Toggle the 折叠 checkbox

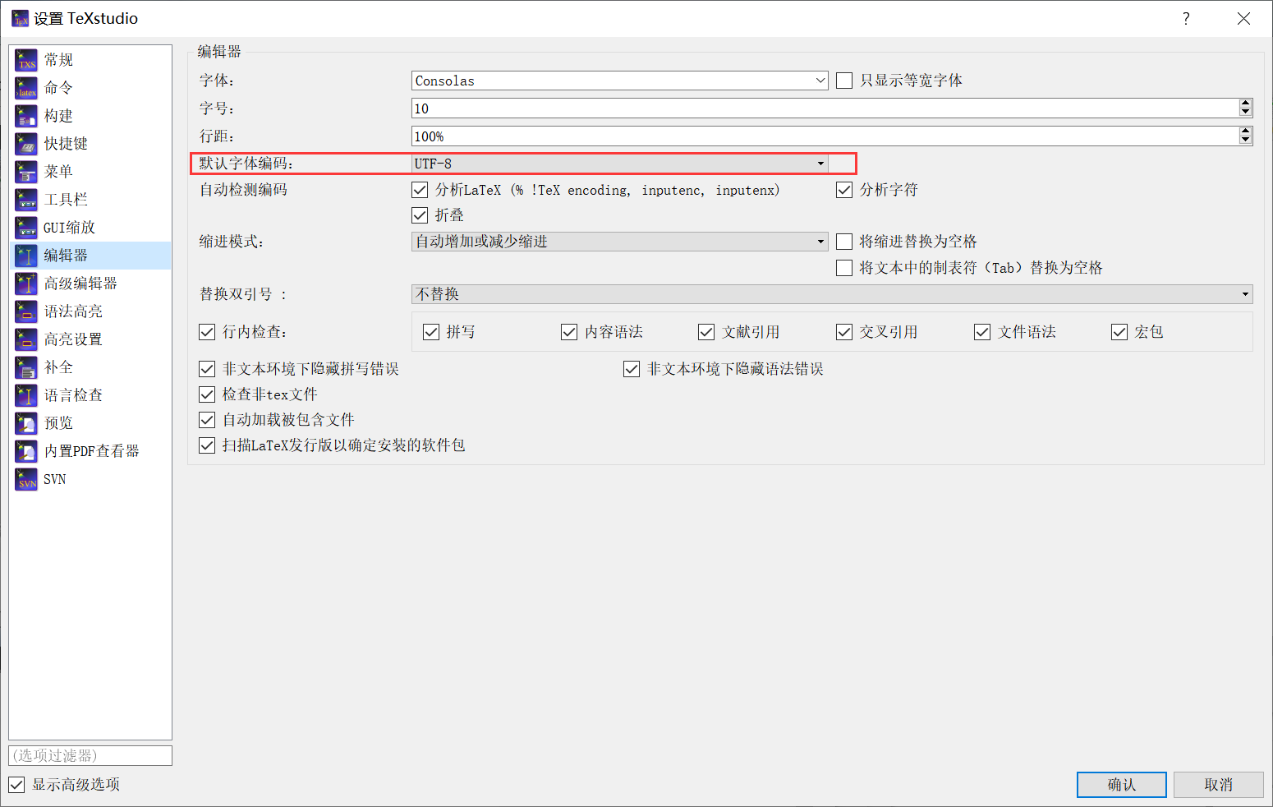tap(420, 215)
